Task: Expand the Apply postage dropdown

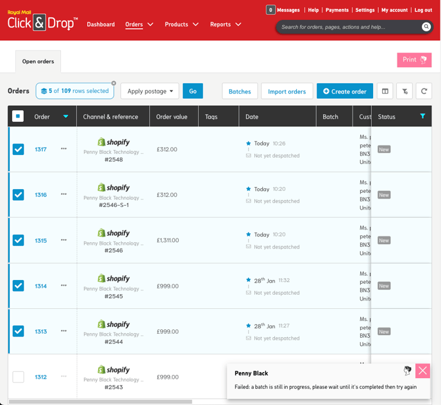Action: pos(151,92)
